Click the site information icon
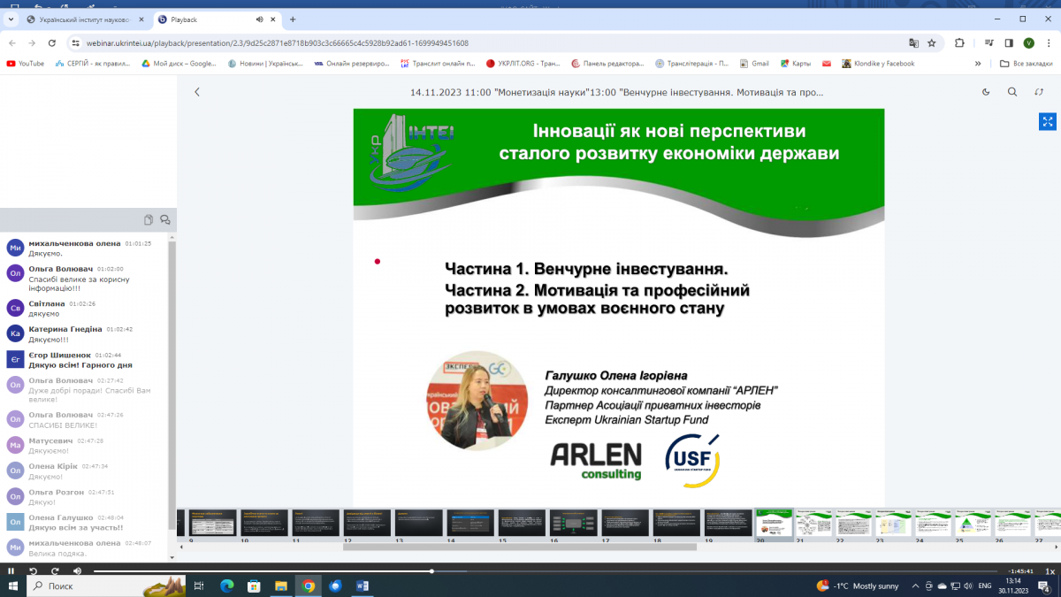This screenshot has width=1061, height=597. pyautogui.click(x=76, y=42)
